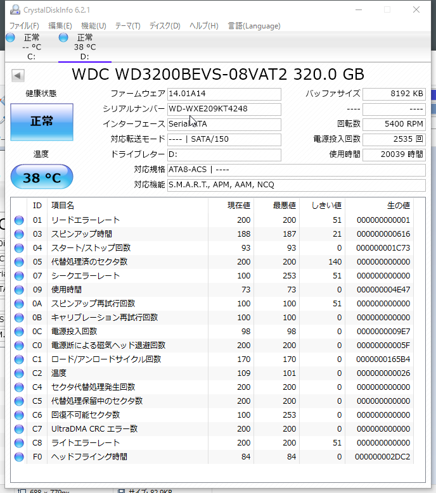Image resolution: width=436 pixels, height=493 pixels.
Task: Click the status orb for UltraDMA CRC エラー数 row
Action: 19,429
